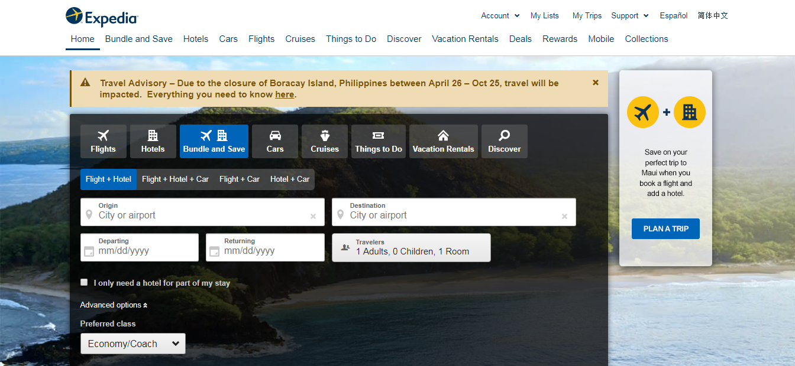Open Hotels in the top navigation

coord(196,39)
